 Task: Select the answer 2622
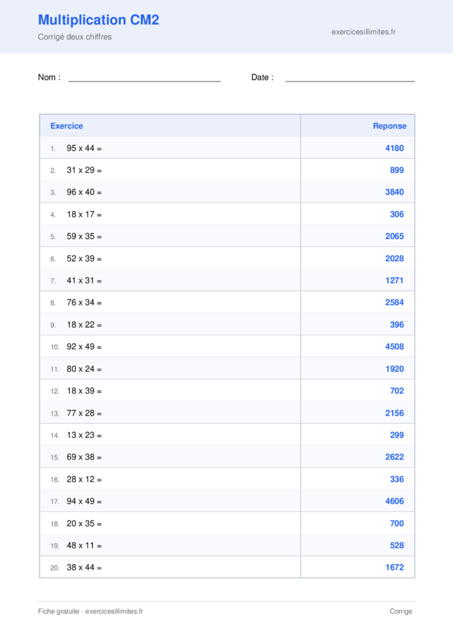point(395,457)
